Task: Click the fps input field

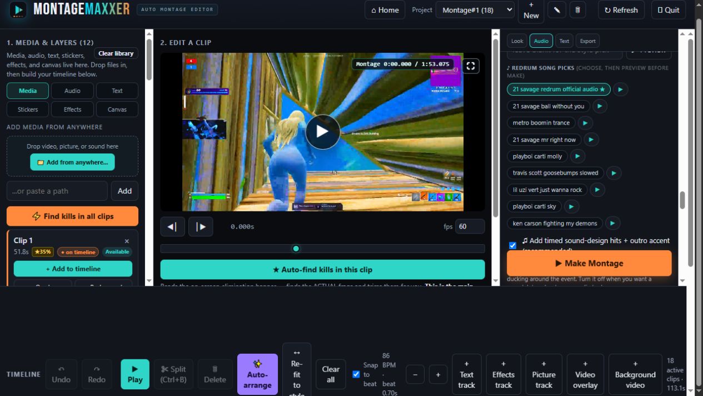Action: pos(470,226)
